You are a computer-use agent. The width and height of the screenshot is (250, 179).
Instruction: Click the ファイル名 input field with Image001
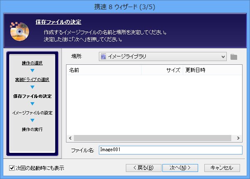pyautogui.click(x=170, y=150)
